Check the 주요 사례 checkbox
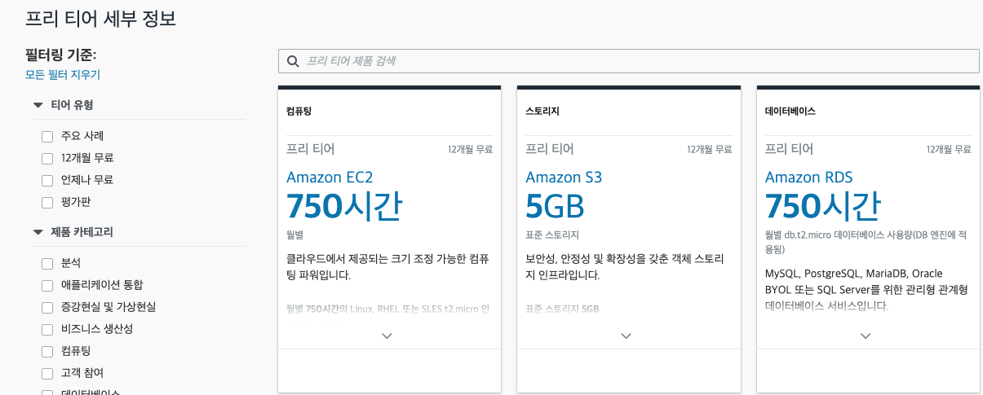 coord(47,137)
